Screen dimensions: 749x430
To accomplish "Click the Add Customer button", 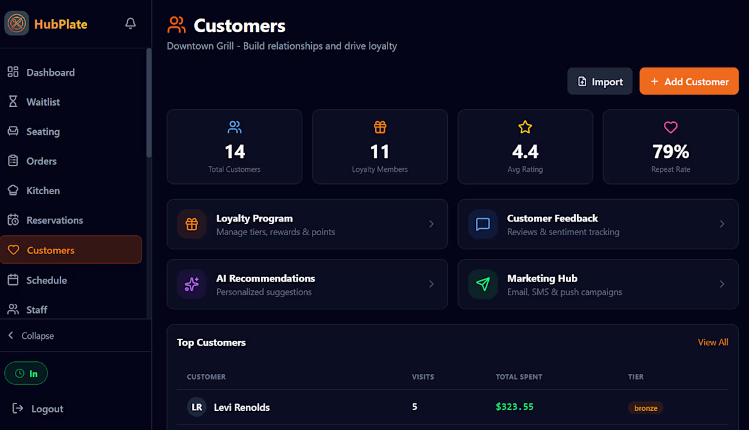I will (689, 81).
